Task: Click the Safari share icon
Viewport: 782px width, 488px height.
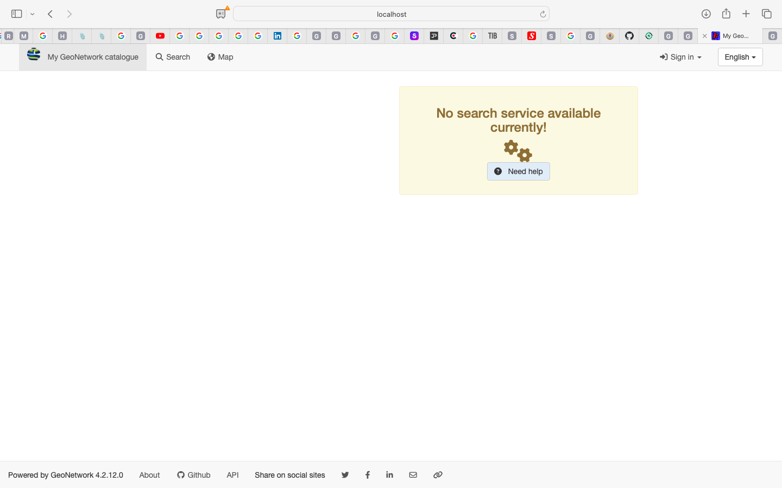Action: [726, 14]
